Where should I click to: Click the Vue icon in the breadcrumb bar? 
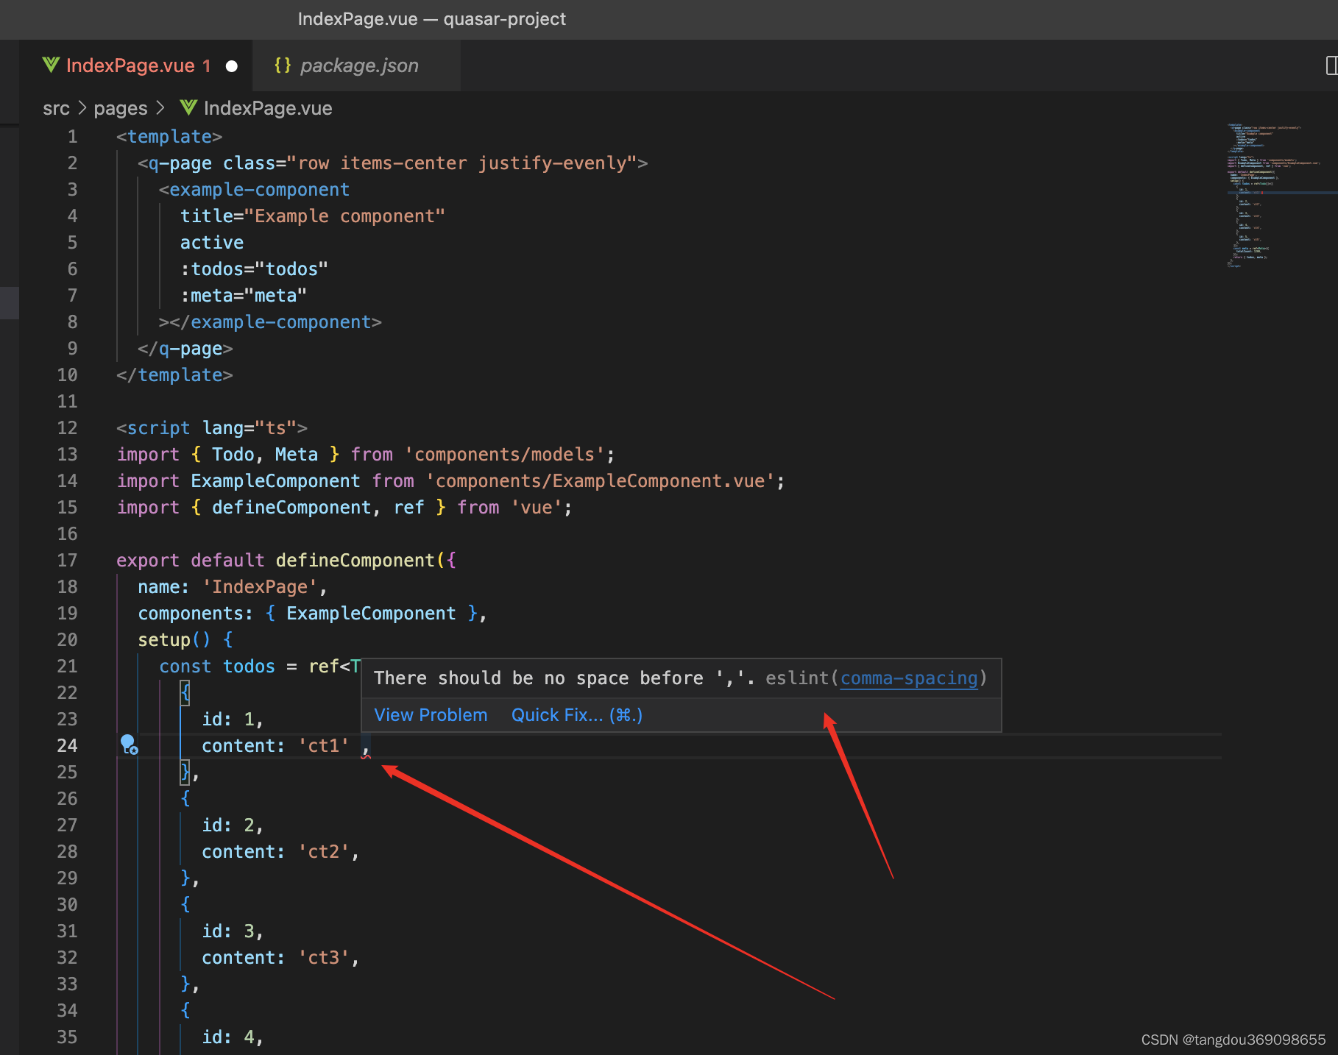click(x=188, y=107)
